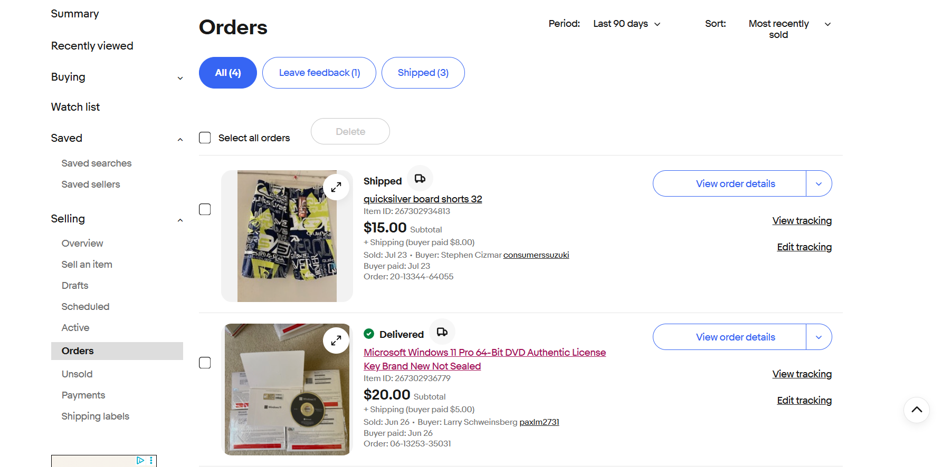Click the truck icon beside Shipped status
This screenshot has height=467, width=942.
pyautogui.click(x=420, y=179)
